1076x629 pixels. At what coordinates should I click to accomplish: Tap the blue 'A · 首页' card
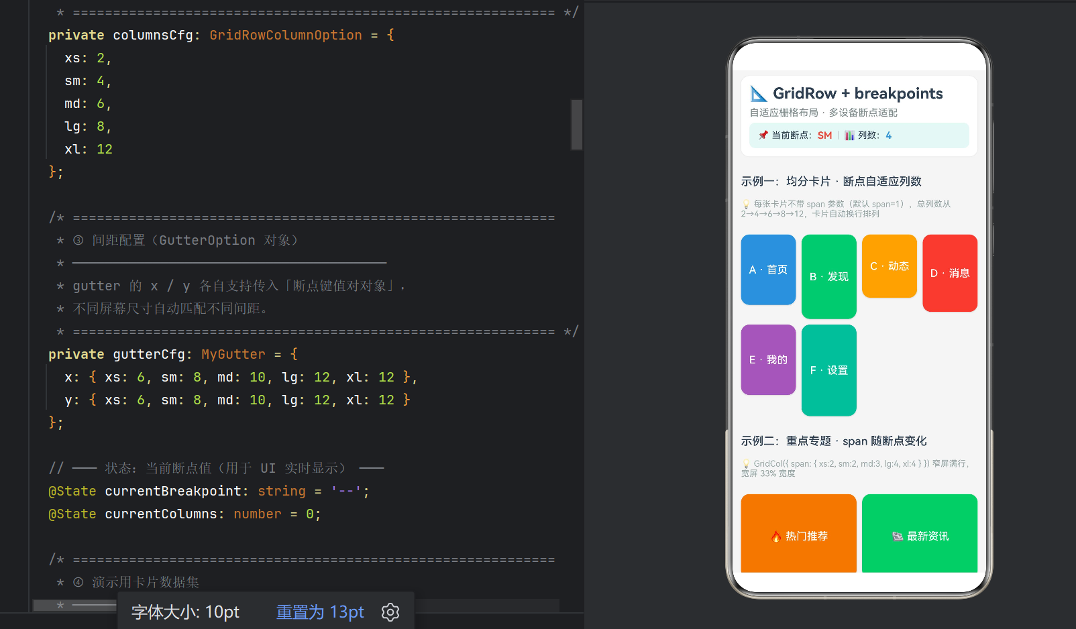tap(768, 270)
